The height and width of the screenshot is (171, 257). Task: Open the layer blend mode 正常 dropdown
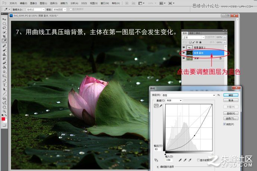[x=194, y=37]
